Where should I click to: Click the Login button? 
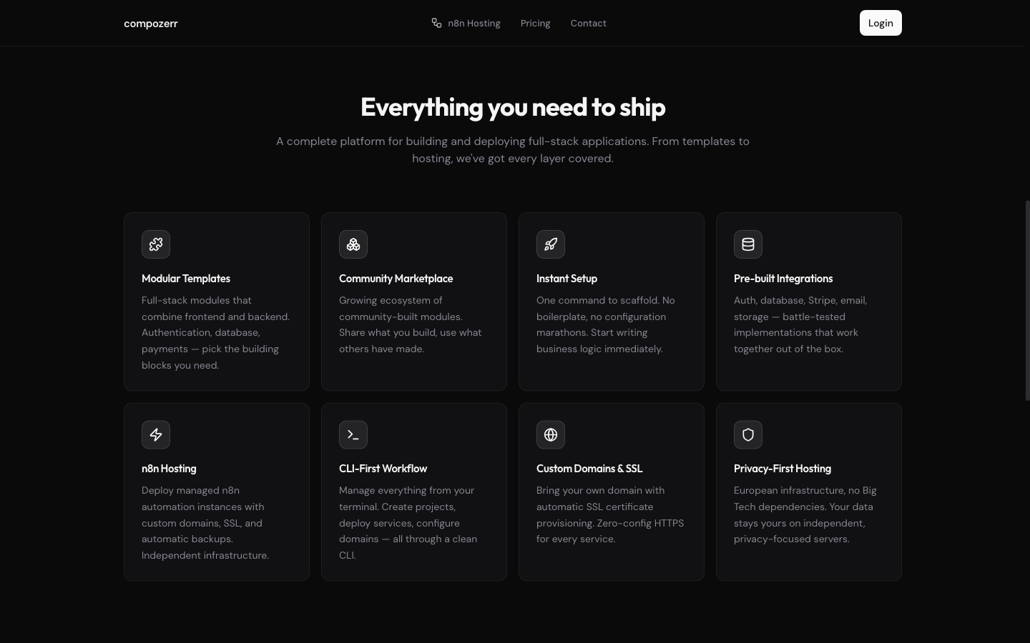[x=881, y=23]
